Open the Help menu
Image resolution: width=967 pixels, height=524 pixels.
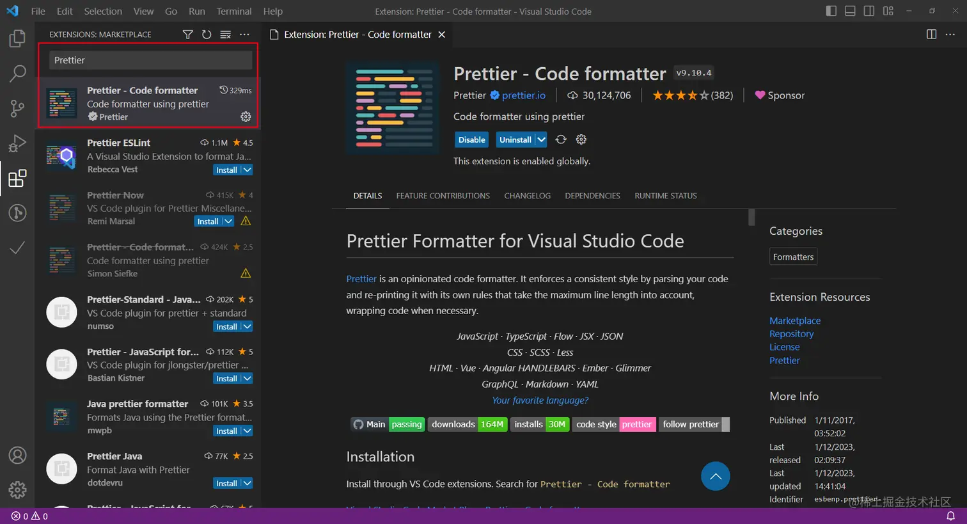coord(273,11)
